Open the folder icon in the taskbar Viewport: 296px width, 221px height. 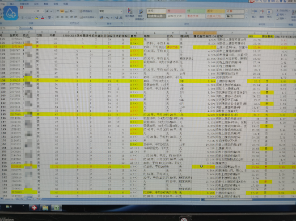(x=46, y=208)
